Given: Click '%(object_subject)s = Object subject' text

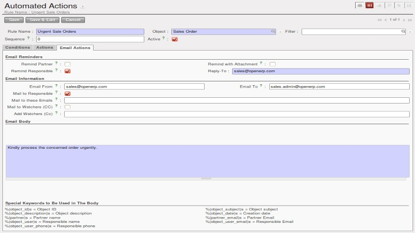Looking at the screenshot, I should click(242, 209).
